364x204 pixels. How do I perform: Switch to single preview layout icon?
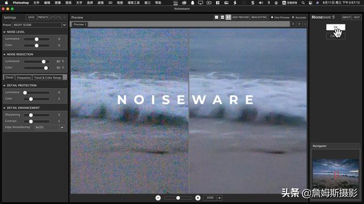(216, 18)
